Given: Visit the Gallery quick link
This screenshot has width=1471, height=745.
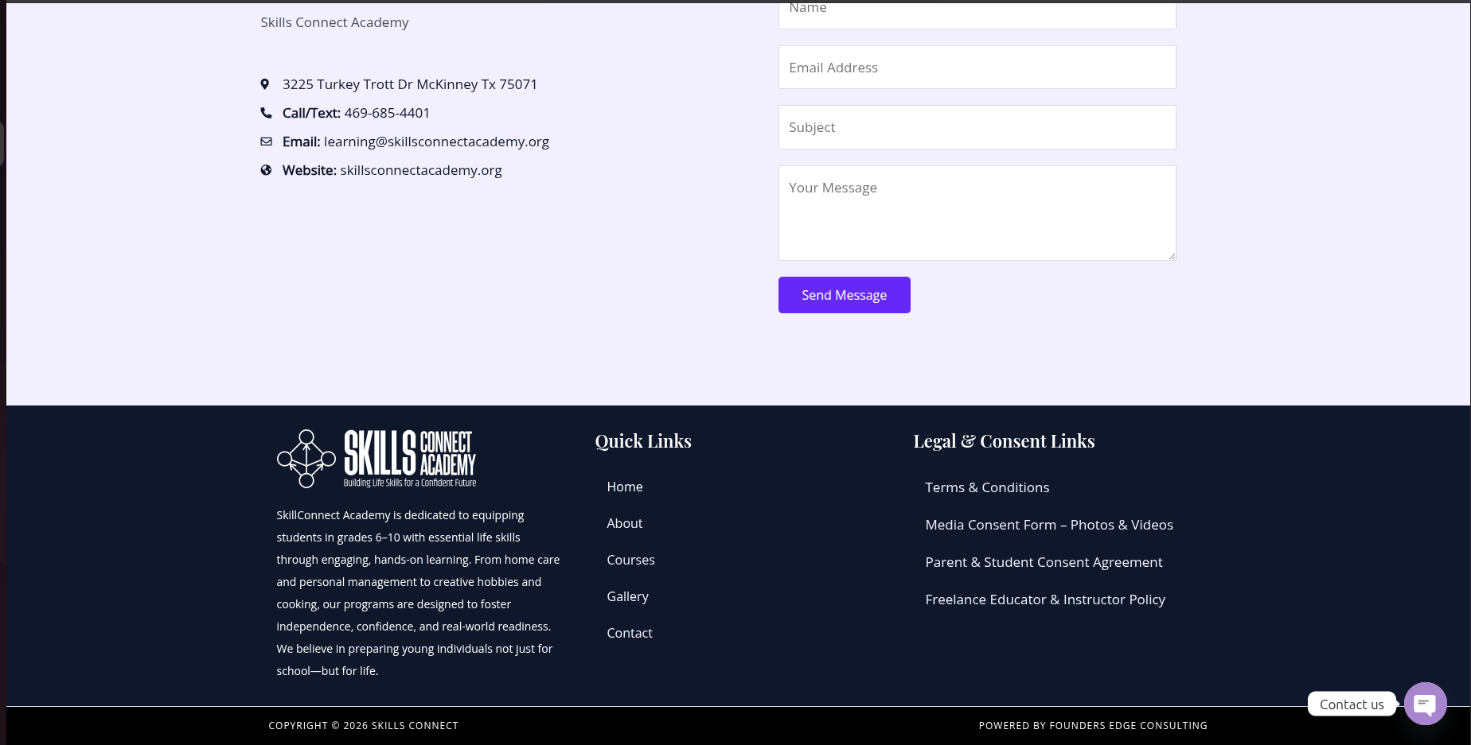Looking at the screenshot, I should [x=627, y=596].
